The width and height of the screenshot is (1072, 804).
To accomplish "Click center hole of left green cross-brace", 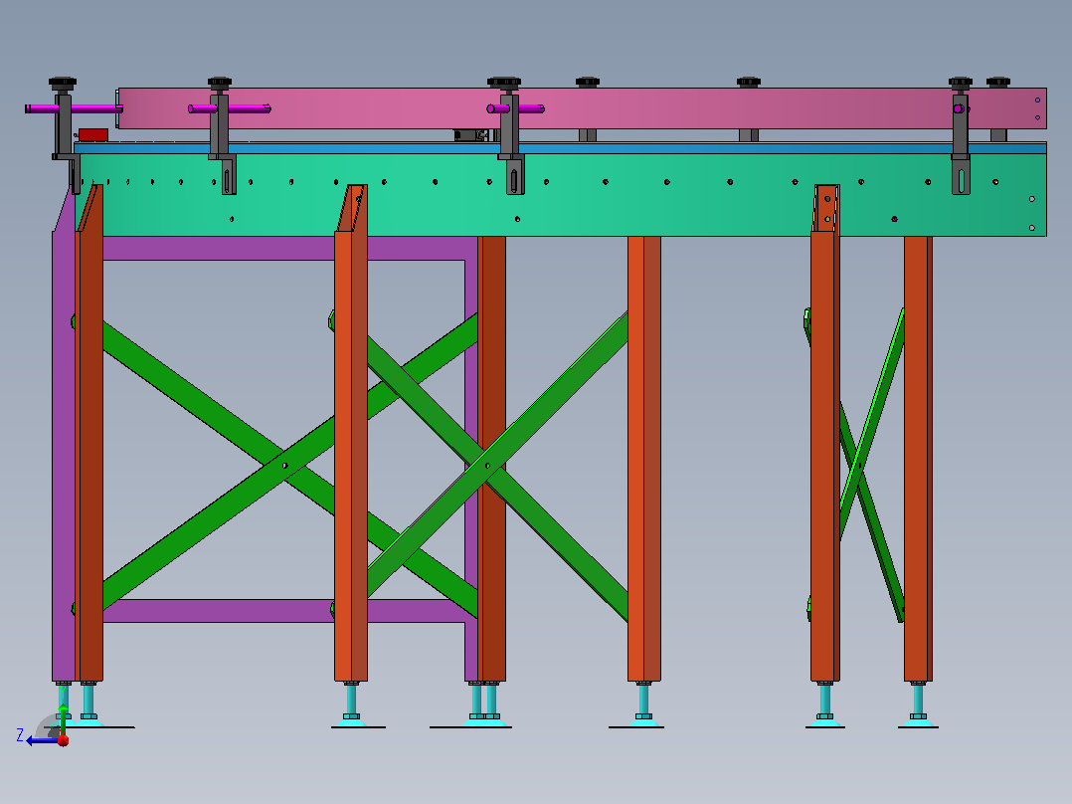I will pos(285,466).
